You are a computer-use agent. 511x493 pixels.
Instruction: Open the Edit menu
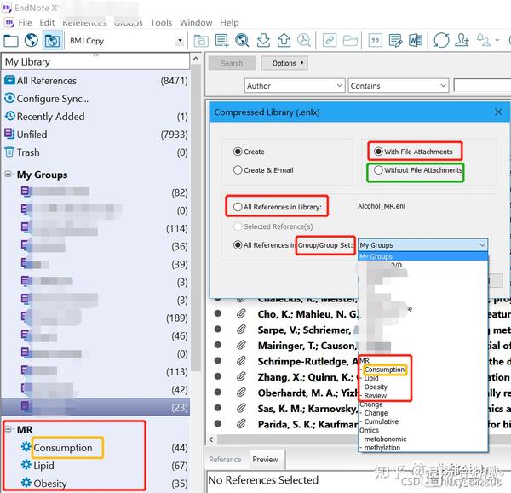[x=47, y=22]
